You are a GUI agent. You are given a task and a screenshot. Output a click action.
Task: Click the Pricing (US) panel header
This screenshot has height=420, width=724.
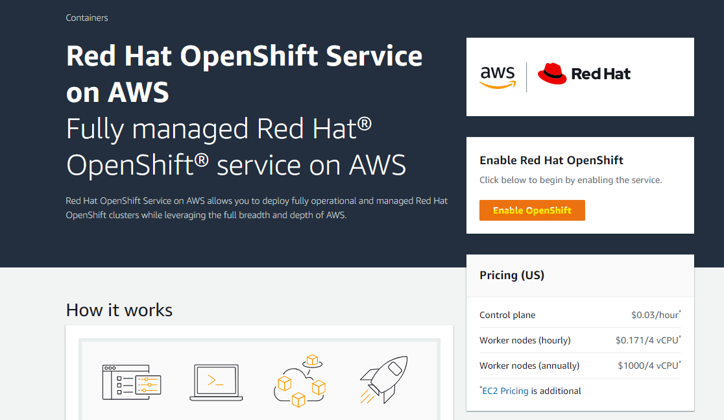tap(512, 275)
